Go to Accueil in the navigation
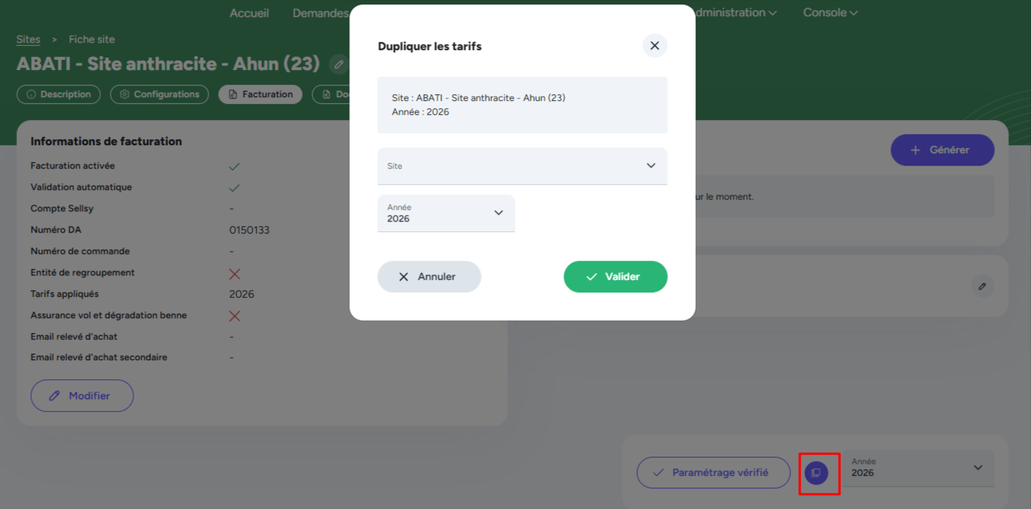Screen dimensions: 1031x509 [x=249, y=13]
